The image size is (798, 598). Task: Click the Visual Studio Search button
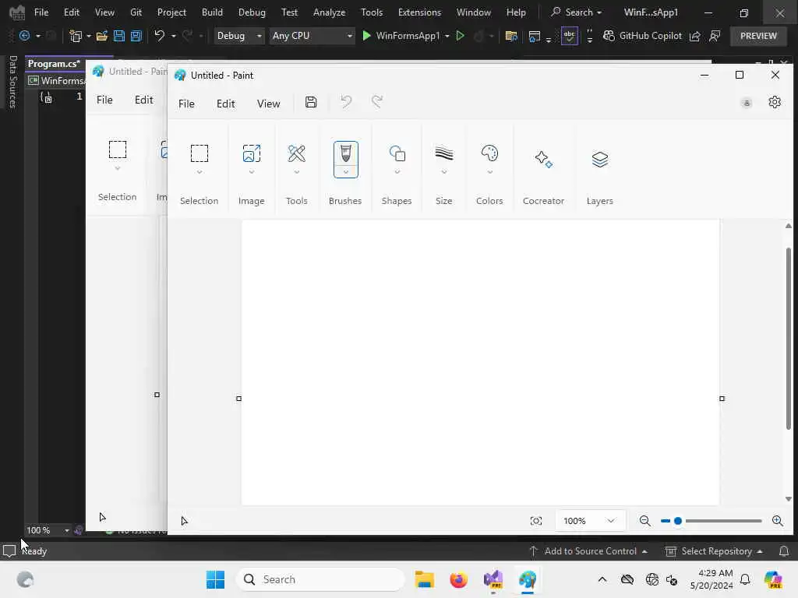pyautogui.click(x=577, y=12)
